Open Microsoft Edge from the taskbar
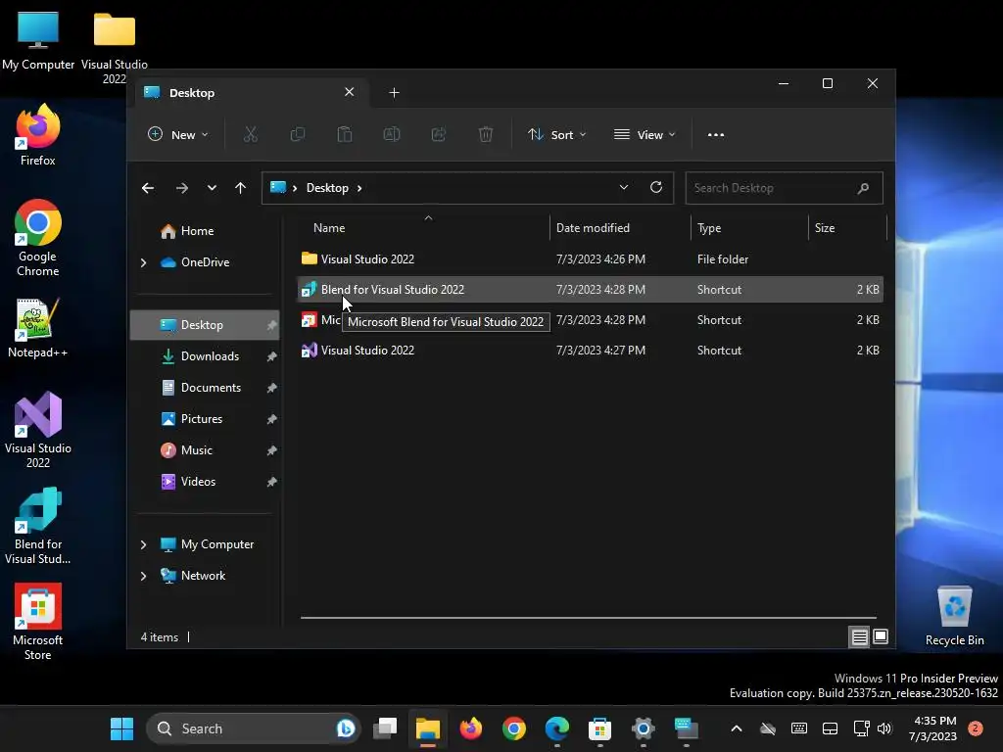 coord(556,728)
